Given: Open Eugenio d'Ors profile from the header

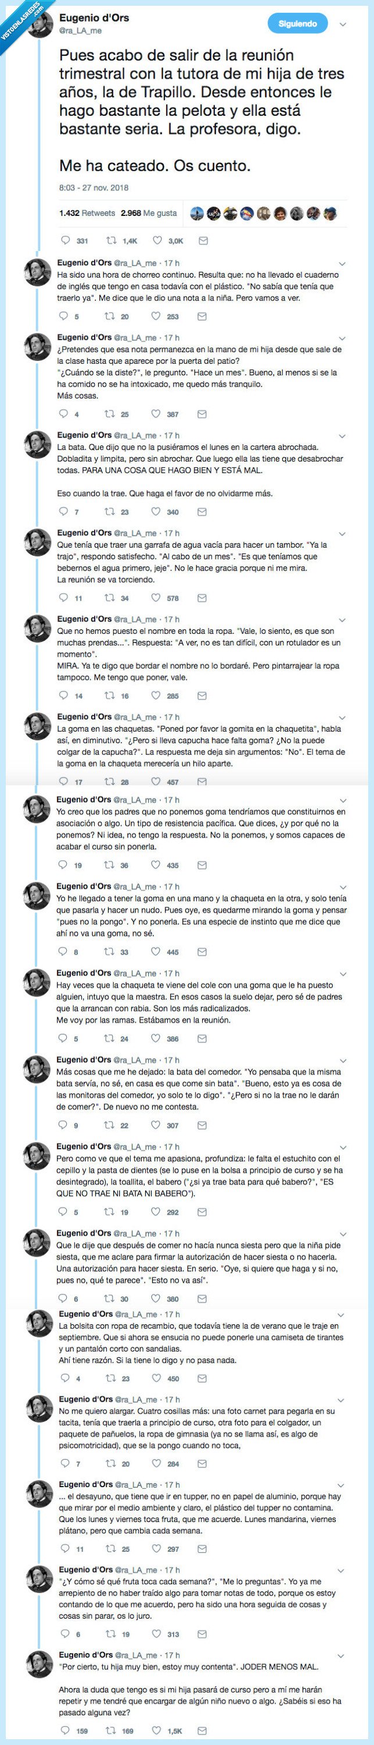Looking at the screenshot, I should (x=95, y=17).
